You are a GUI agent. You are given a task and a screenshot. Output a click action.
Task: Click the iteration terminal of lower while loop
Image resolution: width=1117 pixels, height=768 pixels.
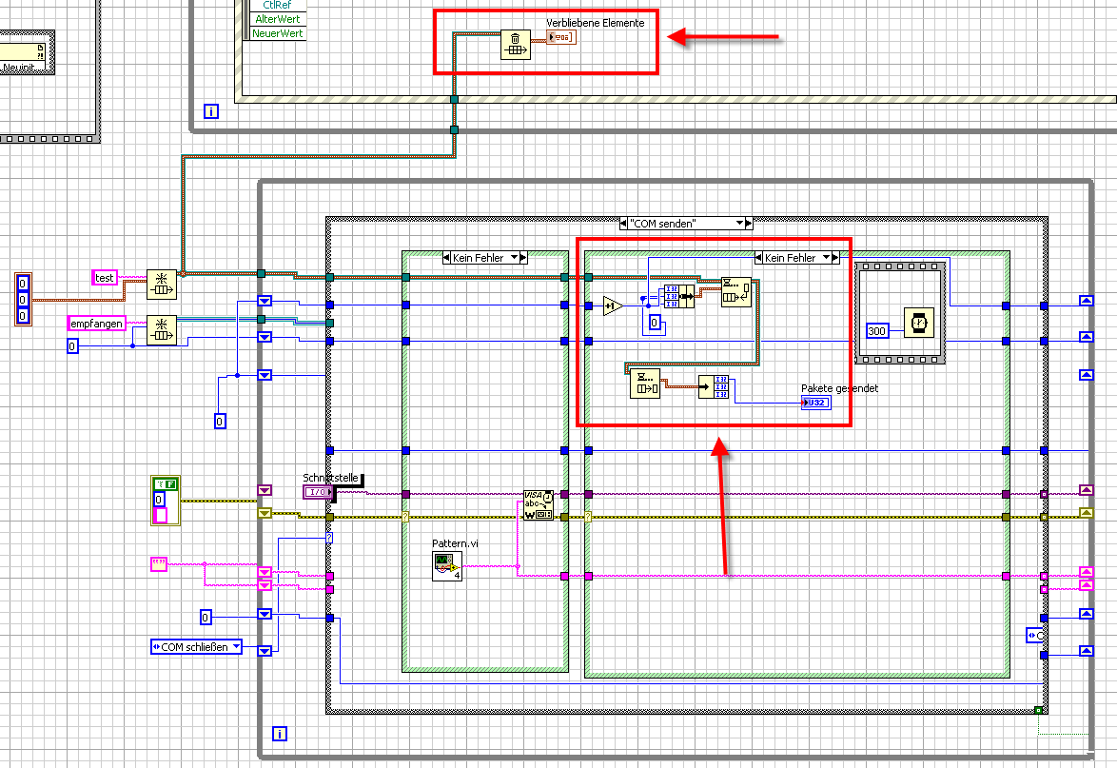tap(280, 734)
